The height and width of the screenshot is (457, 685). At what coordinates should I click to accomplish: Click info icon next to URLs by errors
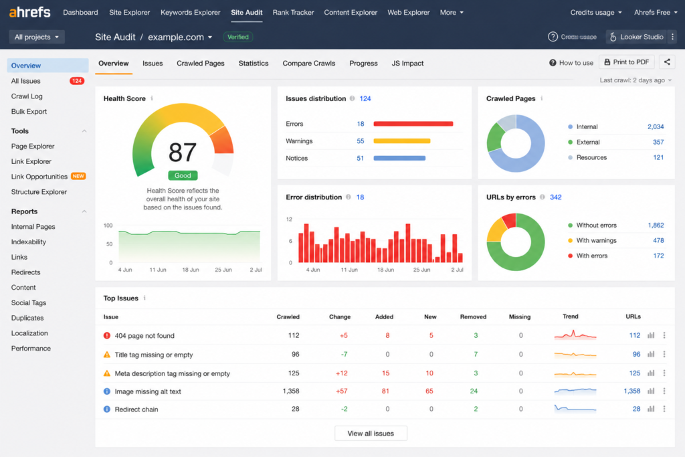[542, 197]
